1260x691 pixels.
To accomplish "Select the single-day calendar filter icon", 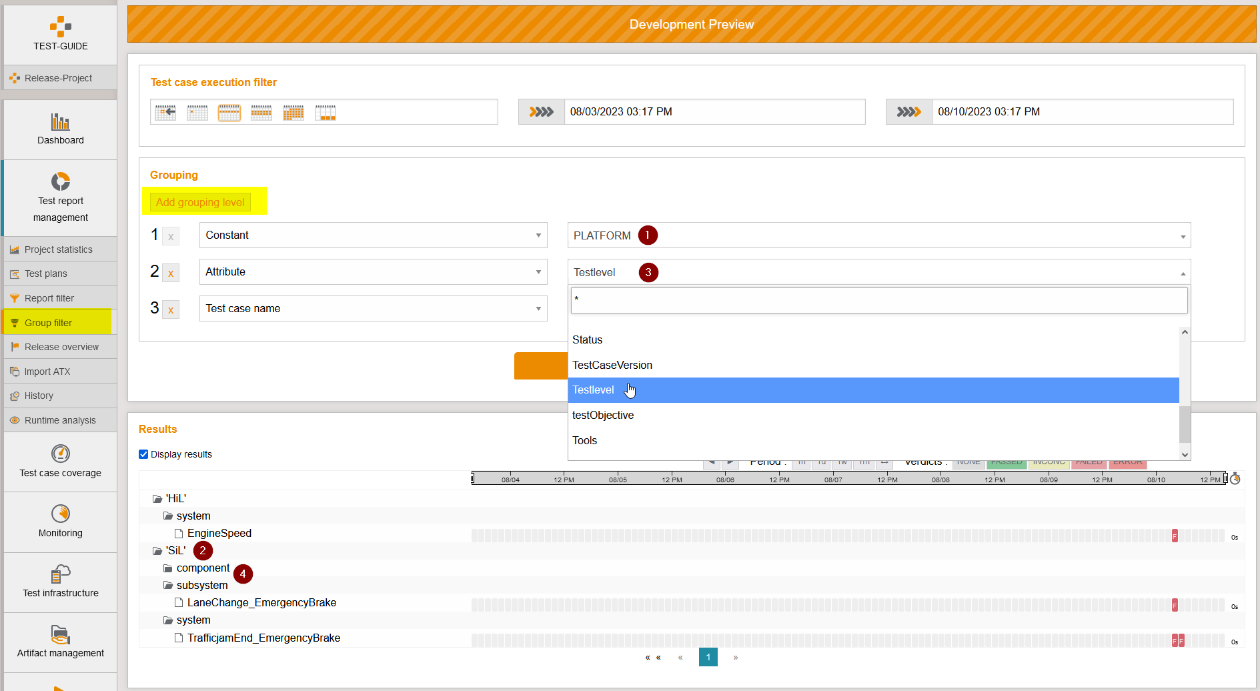I will 197,111.
